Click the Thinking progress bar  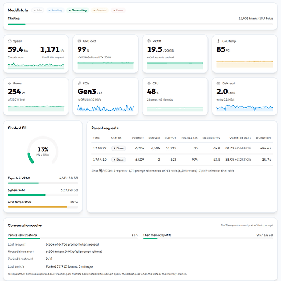coord(140,24)
